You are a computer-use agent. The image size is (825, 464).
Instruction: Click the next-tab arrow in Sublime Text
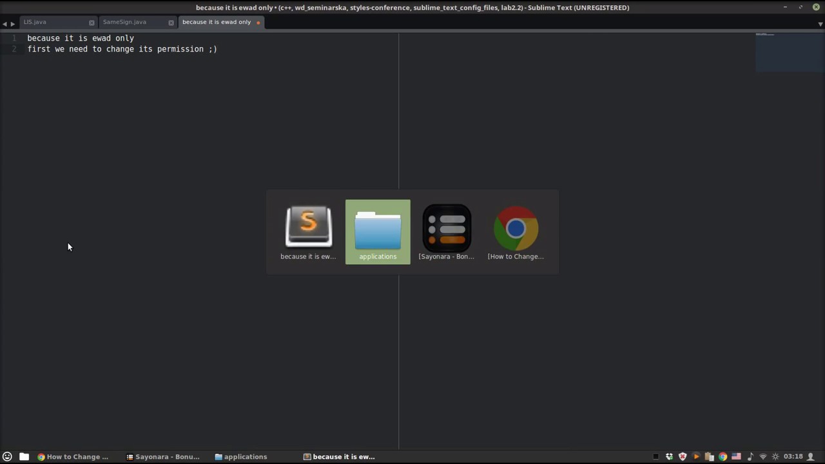click(12, 23)
